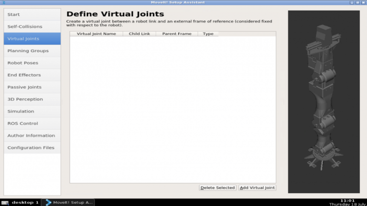Go to the Self-Collisions step
This screenshot has height=206, width=367.
(x=32, y=27)
